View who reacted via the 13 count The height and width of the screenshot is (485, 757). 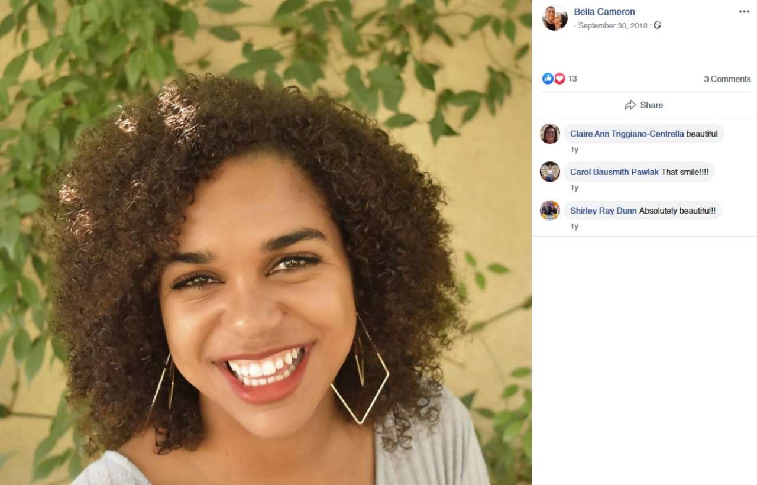(x=572, y=79)
